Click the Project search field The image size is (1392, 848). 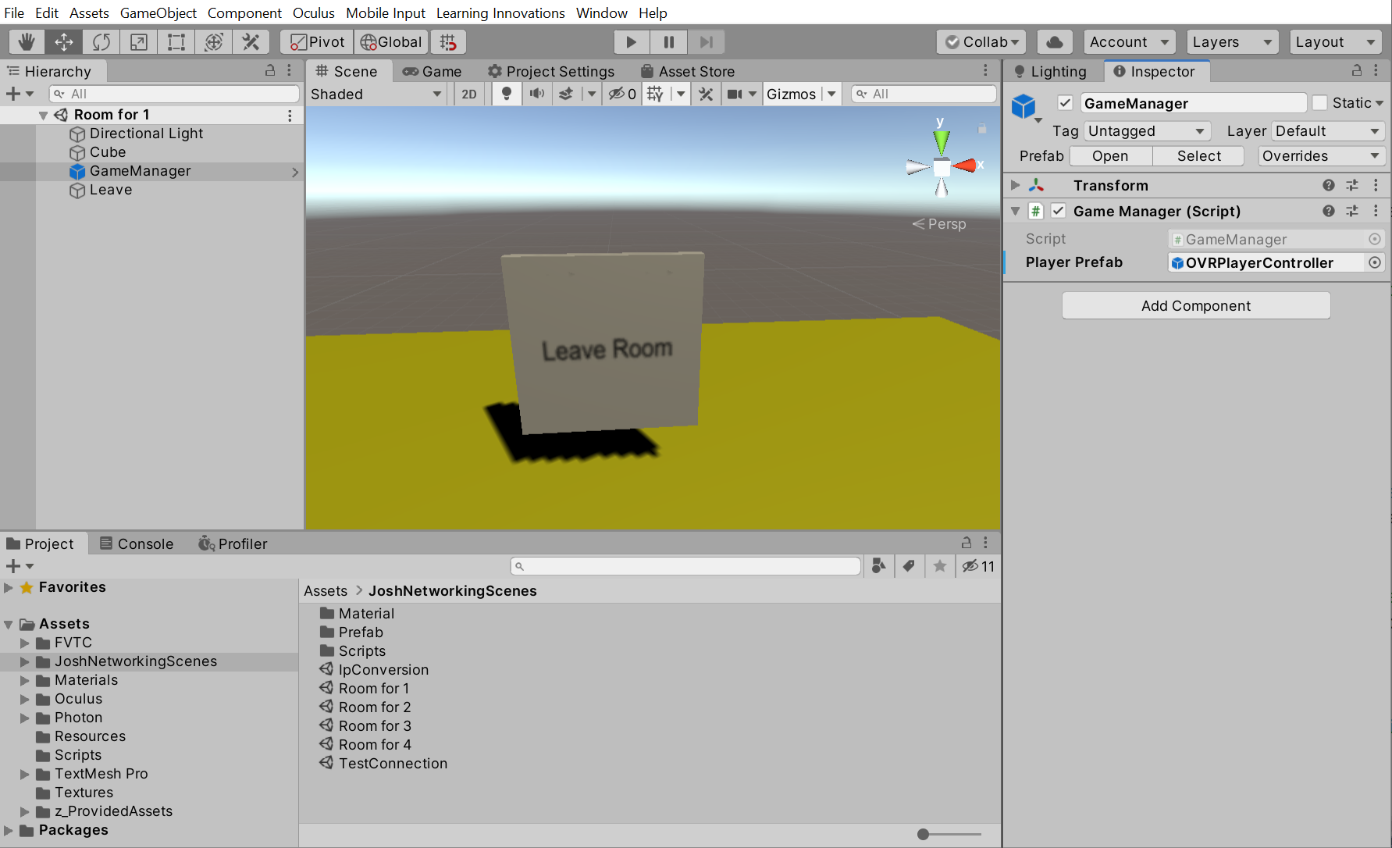click(685, 566)
